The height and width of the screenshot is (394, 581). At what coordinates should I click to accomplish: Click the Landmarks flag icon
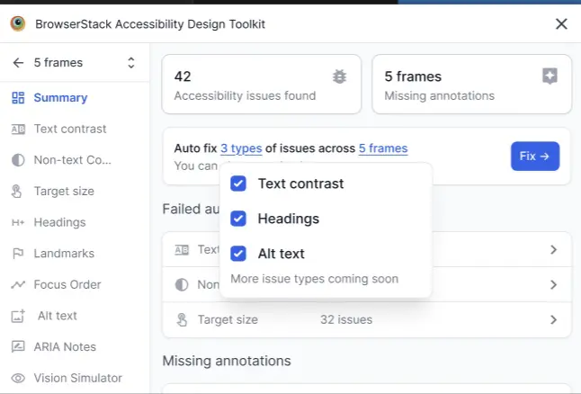[x=18, y=254]
